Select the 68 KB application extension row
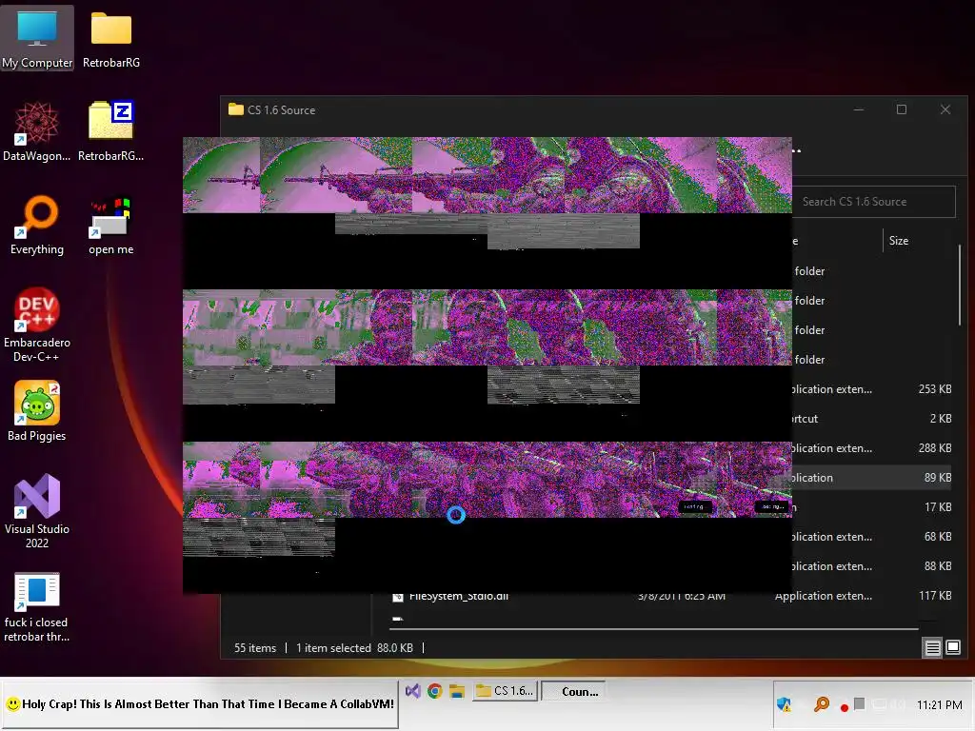The image size is (975, 731). click(872, 537)
